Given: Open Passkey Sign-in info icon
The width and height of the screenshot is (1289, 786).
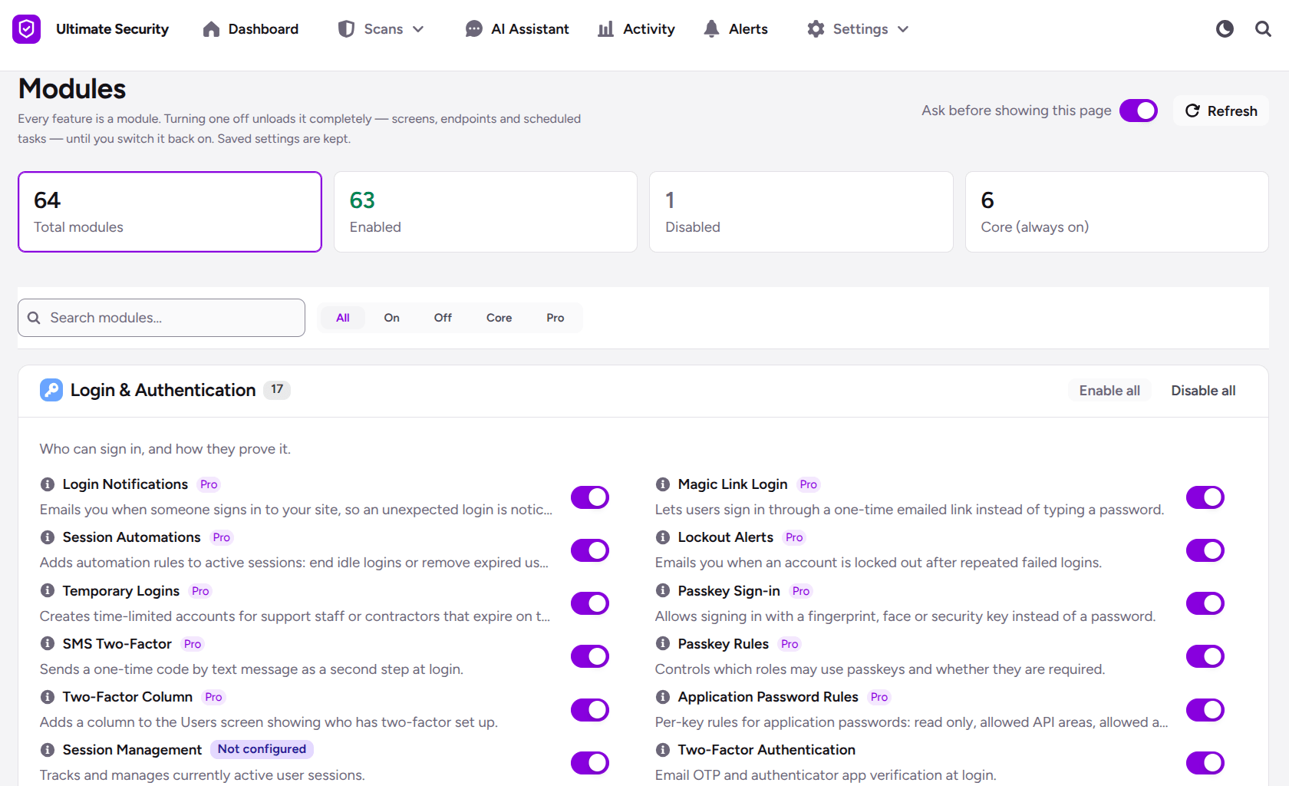Looking at the screenshot, I should (663, 591).
